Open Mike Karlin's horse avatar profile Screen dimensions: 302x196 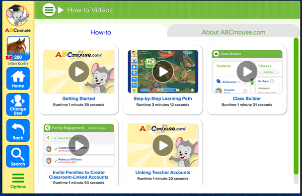click(x=18, y=48)
